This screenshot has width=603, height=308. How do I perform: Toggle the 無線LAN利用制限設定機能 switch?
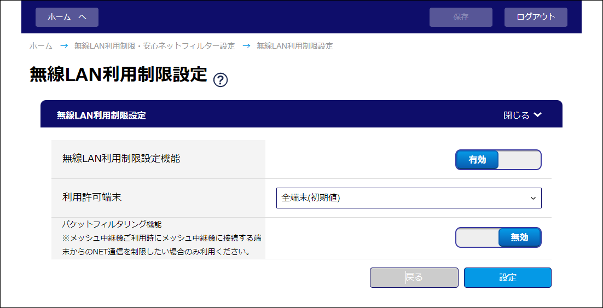(498, 160)
